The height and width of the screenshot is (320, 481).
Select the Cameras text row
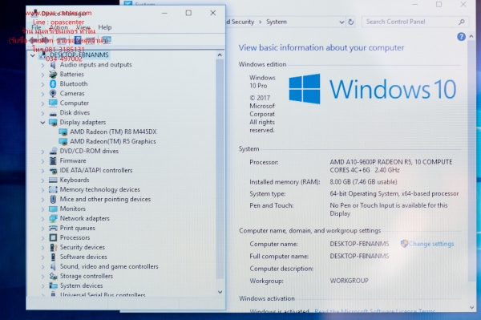(x=72, y=94)
